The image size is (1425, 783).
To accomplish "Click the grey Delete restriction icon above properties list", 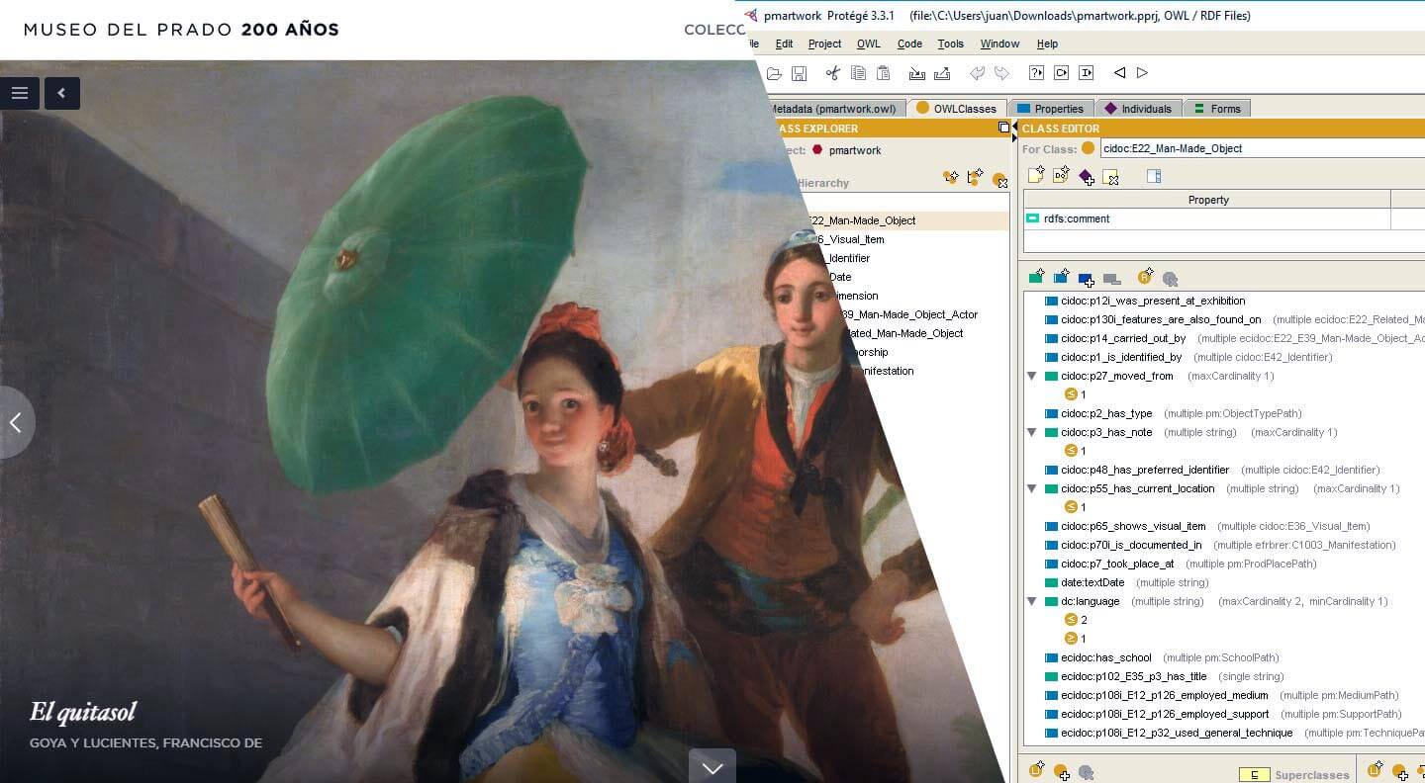I will tap(1170, 279).
